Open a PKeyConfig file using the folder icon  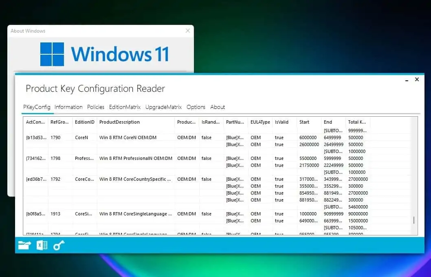(x=24, y=245)
